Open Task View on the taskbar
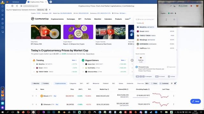Image resolution: width=204 pixels, height=114 pixels. pyautogui.click(x=13, y=112)
